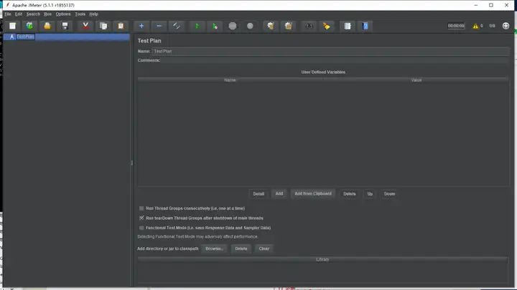Screen dimensions: 517x290
Task: Open the Options menu
Action: [x=63, y=14]
